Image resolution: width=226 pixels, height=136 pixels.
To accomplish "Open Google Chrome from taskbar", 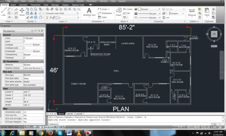I will pos(41,133).
